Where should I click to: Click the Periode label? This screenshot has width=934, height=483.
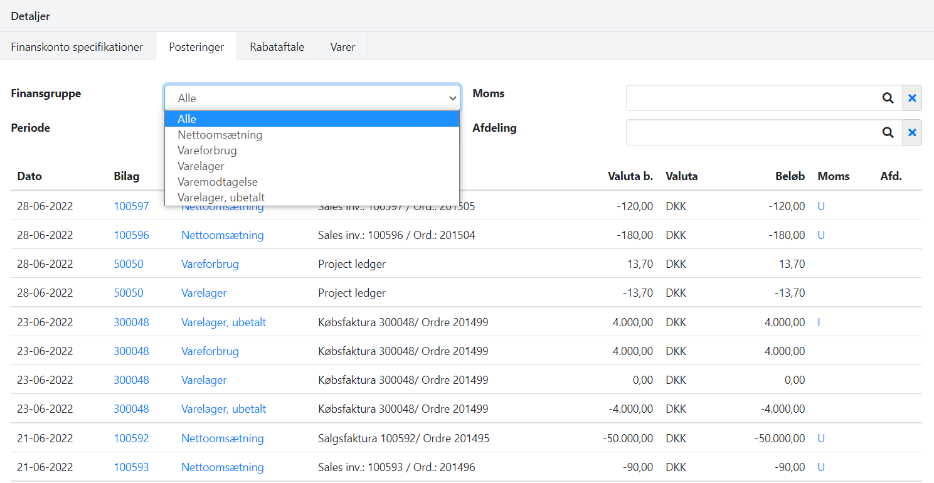(x=31, y=128)
